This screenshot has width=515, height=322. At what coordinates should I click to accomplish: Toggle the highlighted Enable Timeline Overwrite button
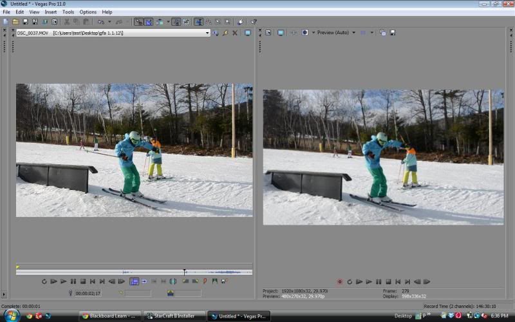point(134,281)
